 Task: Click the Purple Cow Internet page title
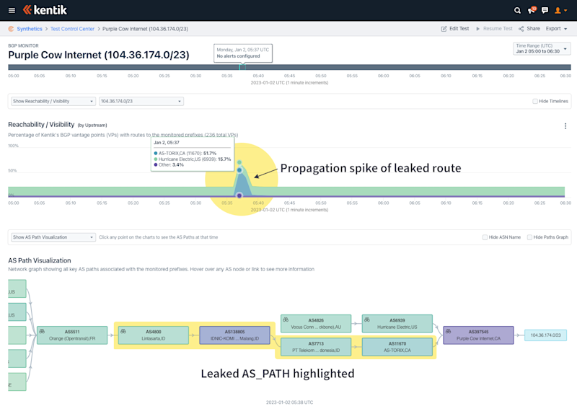[99, 55]
